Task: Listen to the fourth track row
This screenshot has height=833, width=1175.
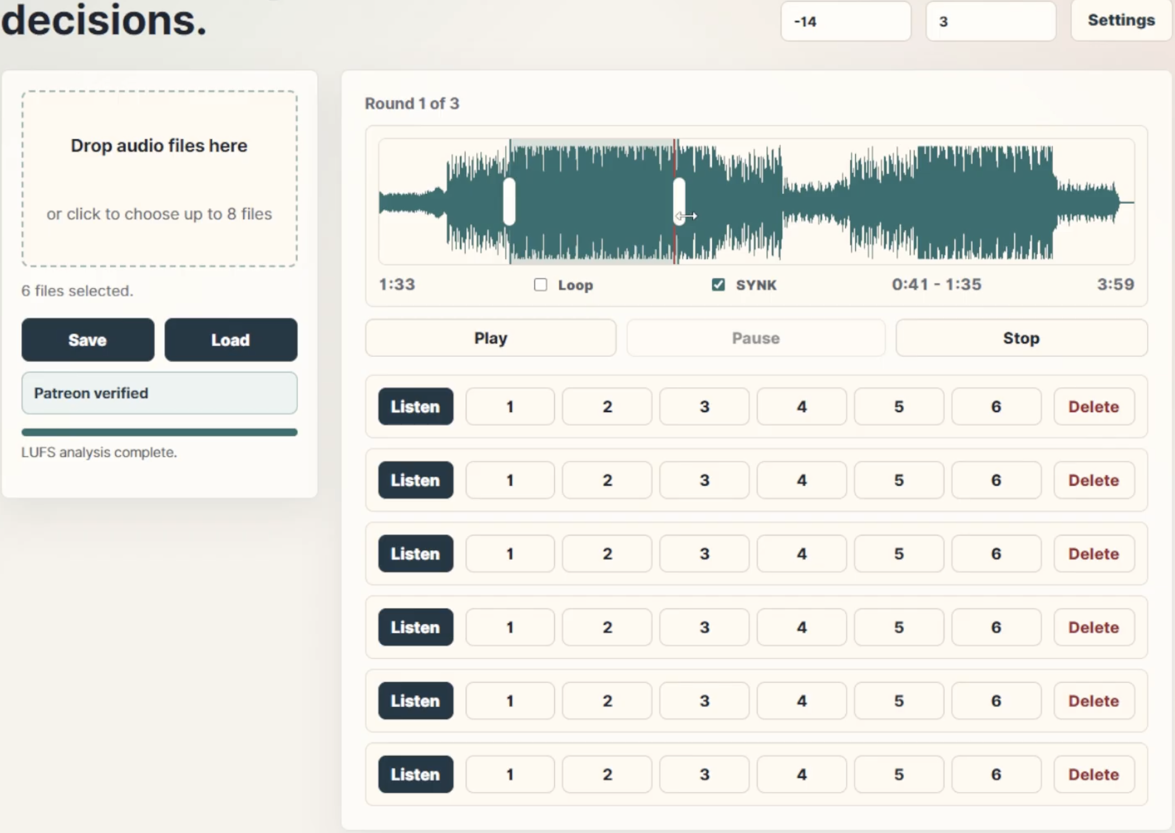Action: click(415, 627)
